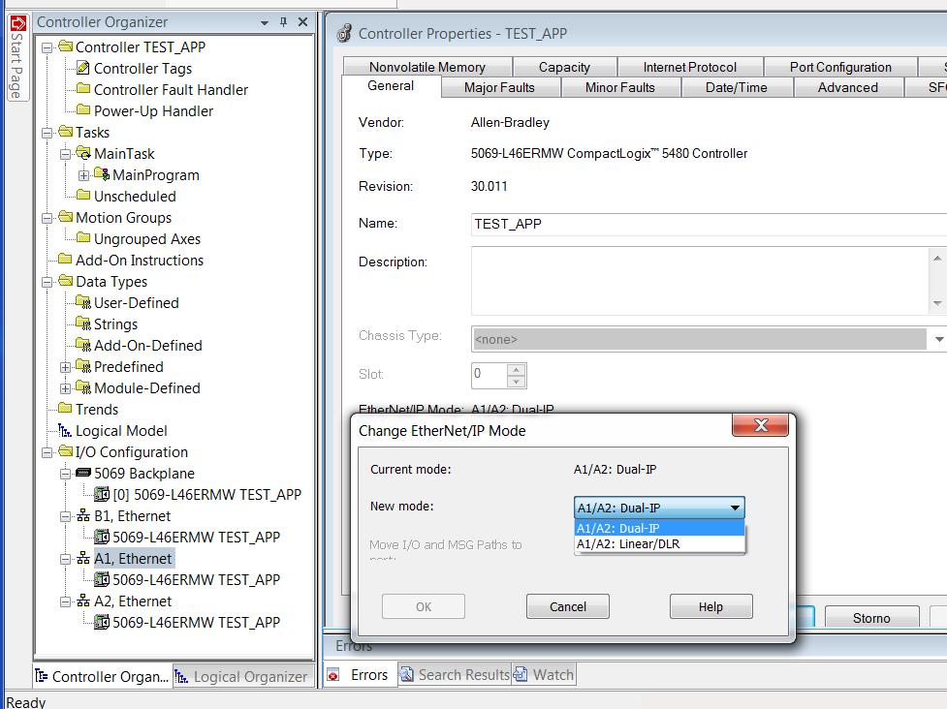The width and height of the screenshot is (947, 709).
Task: Click the Controller Properties window icon
Action: [345, 33]
